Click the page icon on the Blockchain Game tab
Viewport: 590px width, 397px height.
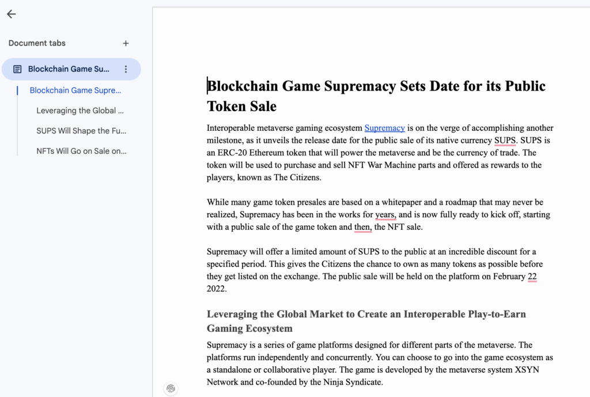tap(17, 69)
